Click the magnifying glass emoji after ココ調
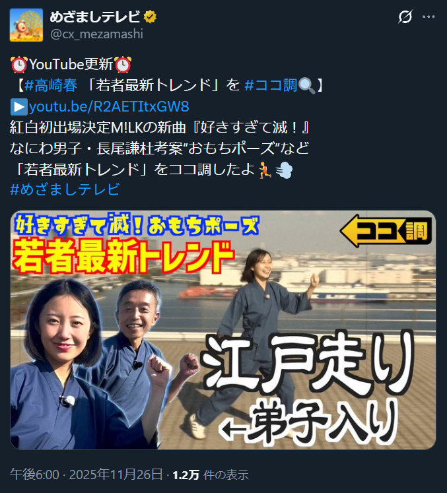Viewport: 447px width, 493px height. [306, 86]
